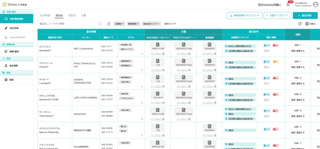Expand the 更新情報 filter dropdown
Viewport: 320px width, 149px height.
click(x=134, y=24)
